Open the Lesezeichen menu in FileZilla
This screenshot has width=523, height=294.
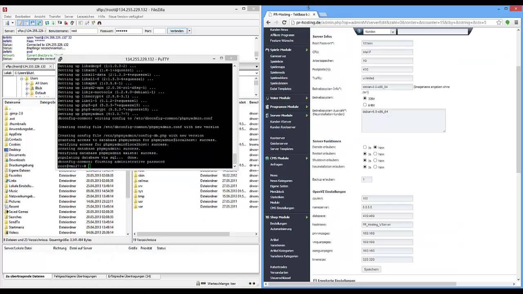click(x=85, y=17)
